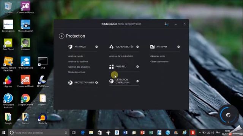
Task: Open the Bitdefender account icon
Action: pyautogui.click(x=166, y=24)
